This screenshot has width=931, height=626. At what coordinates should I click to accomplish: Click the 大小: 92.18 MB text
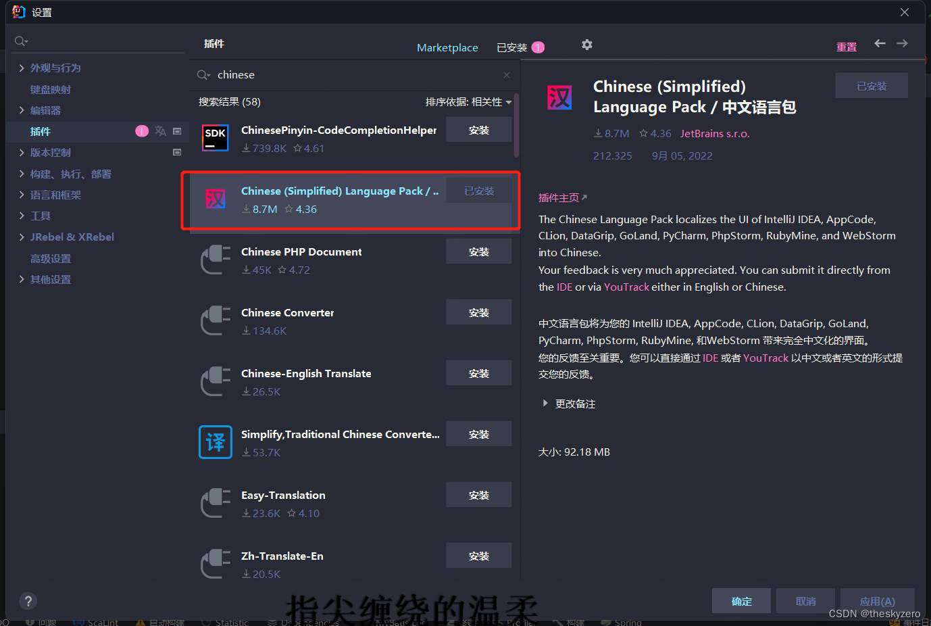(574, 452)
